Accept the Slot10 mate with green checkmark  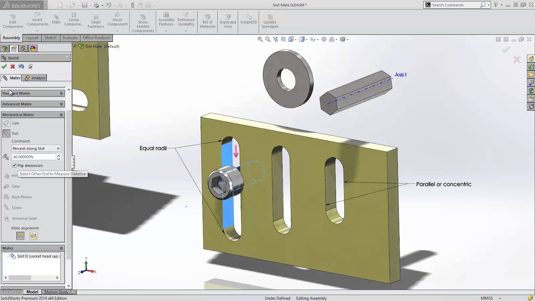pos(4,66)
